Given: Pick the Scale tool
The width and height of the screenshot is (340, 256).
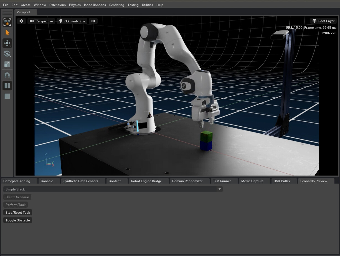Looking at the screenshot, I should tap(7, 64).
